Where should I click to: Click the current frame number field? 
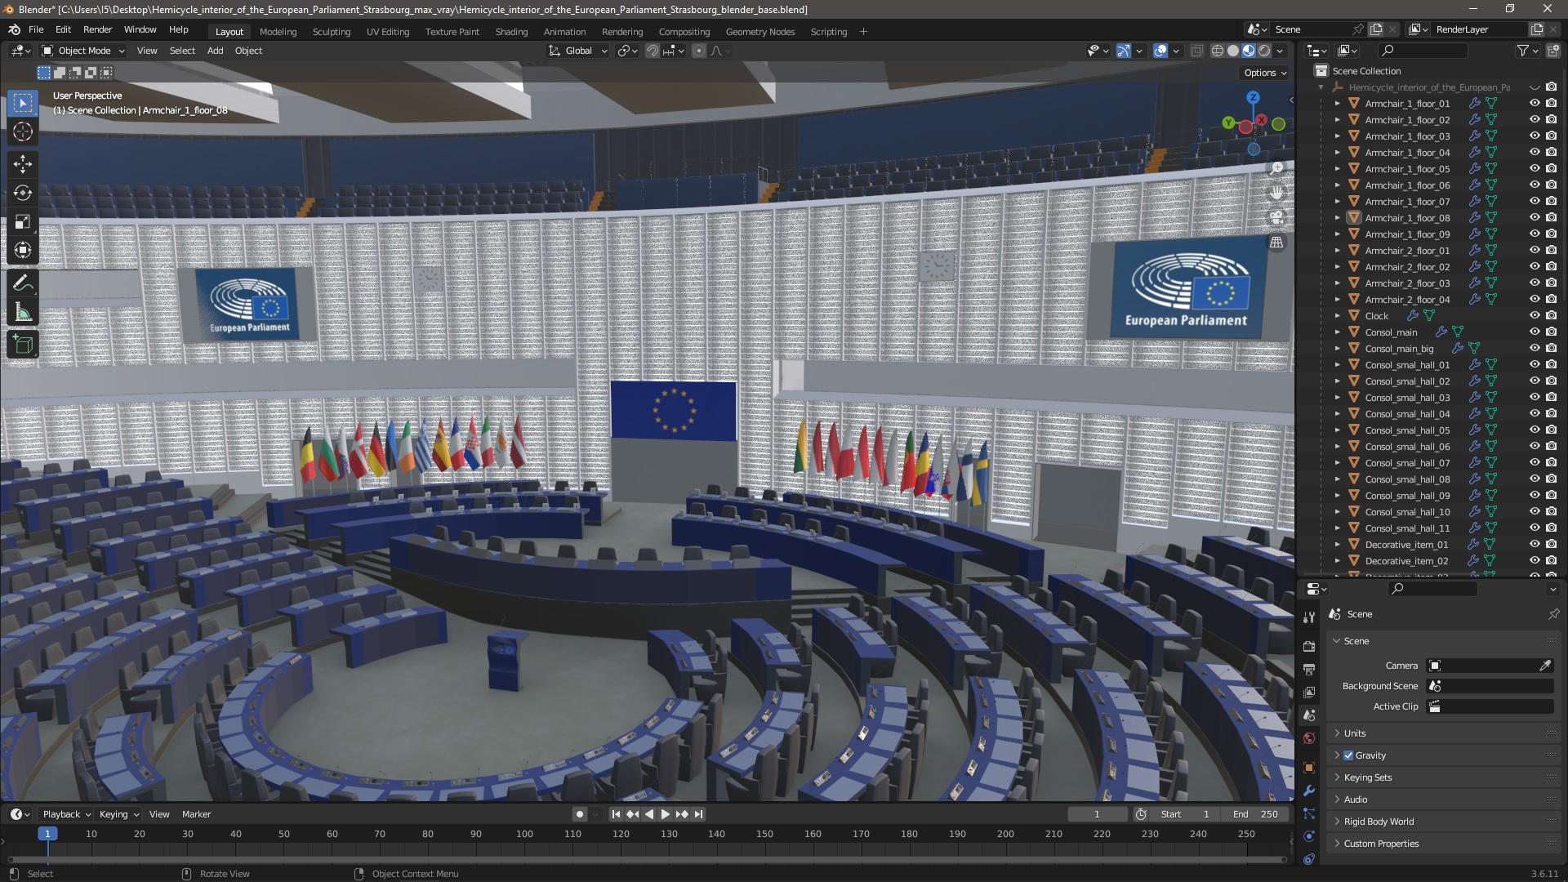click(x=1097, y=814)
